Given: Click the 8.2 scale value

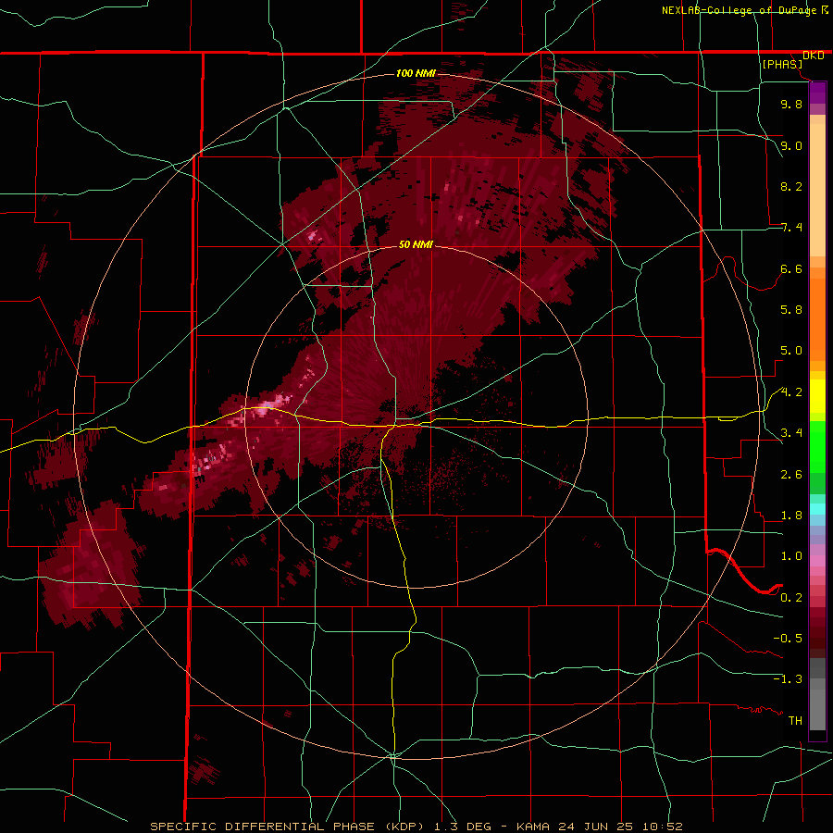Looking at the screenshot, I should [x=791, y=186].
